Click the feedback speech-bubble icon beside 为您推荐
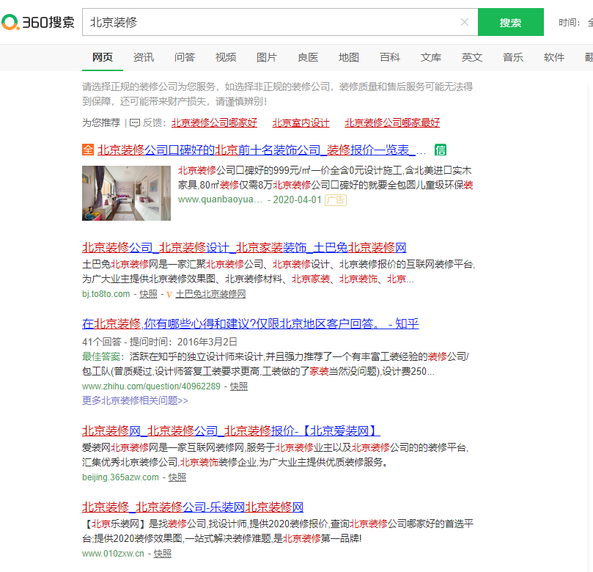 134,122
